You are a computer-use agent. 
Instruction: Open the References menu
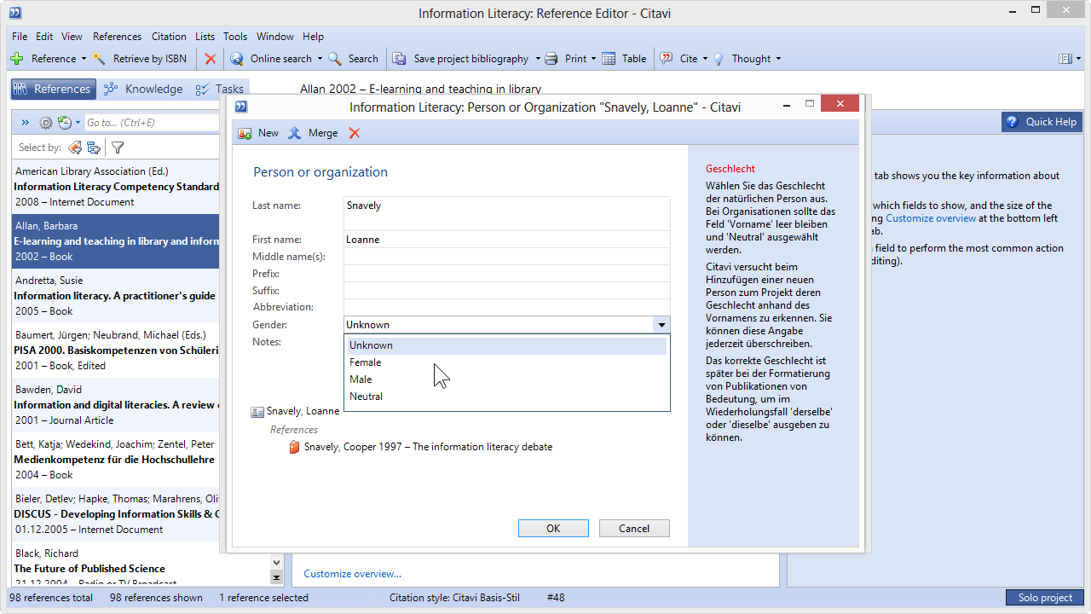117,37
